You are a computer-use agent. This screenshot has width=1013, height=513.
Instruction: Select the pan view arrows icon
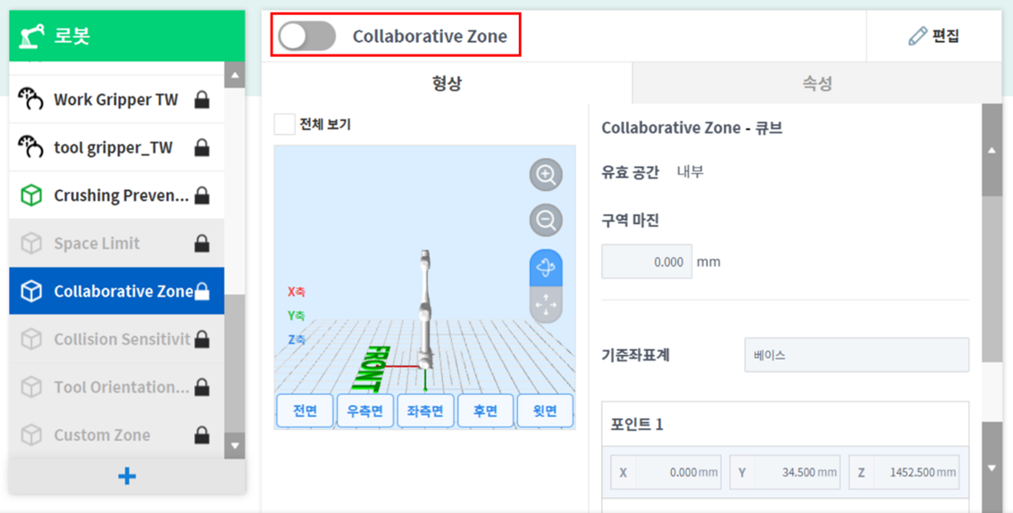click(x=546, y=306)
